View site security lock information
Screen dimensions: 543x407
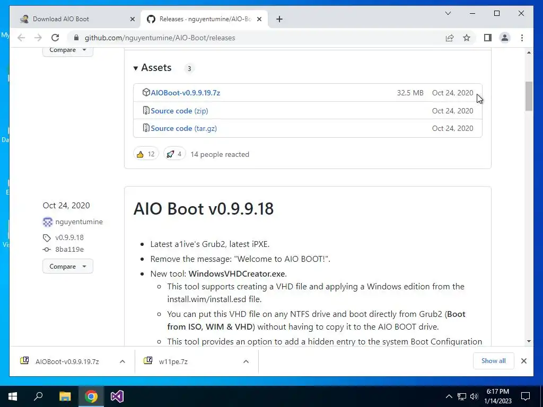tap(76, 38)
